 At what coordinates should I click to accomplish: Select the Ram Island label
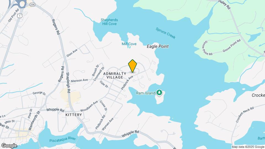[x=145, y=93]
